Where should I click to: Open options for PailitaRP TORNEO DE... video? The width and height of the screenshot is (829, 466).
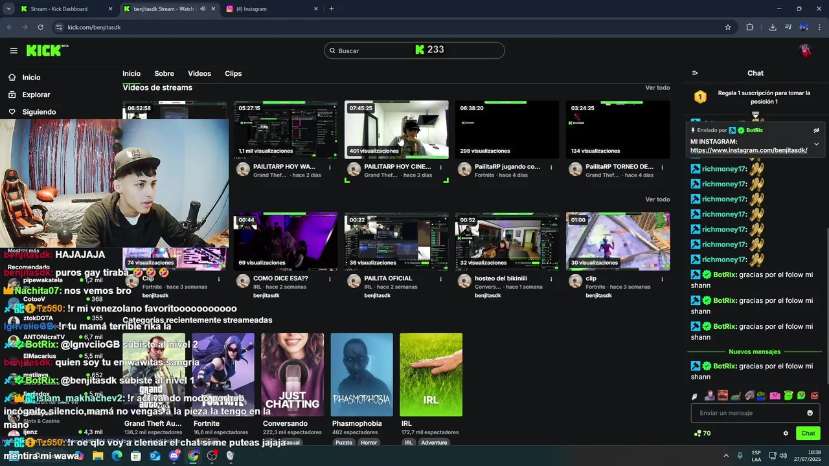point(662,167)
